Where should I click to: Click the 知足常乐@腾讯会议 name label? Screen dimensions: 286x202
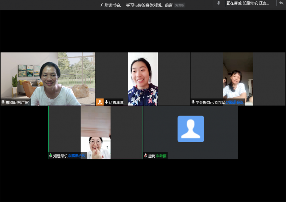pos(67,156)
